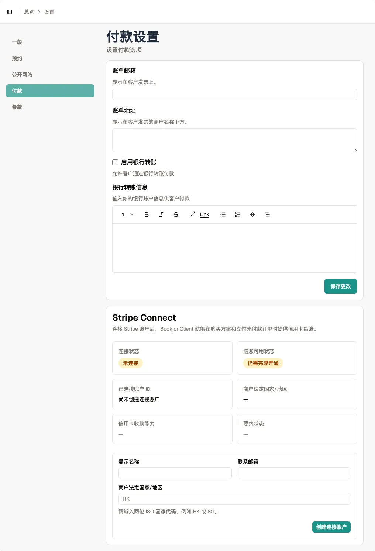Focus the 显示名称 input field

point(175,473)
